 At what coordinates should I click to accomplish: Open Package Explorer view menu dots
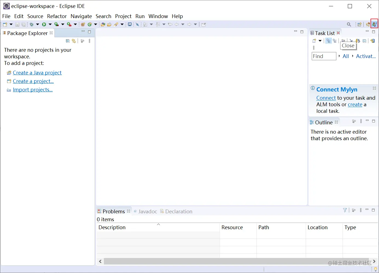pos(89,41)
